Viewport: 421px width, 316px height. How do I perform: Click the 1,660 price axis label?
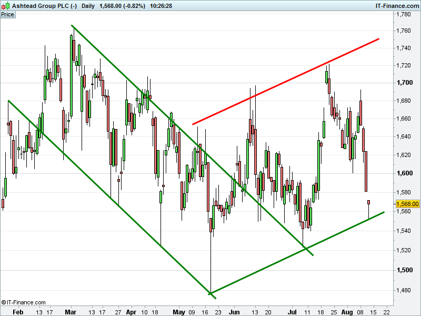pyautogui.click(x=404, y=118)
